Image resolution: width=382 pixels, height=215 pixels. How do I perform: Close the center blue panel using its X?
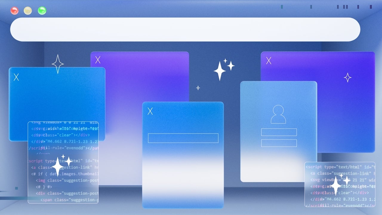tap(150, 111)
